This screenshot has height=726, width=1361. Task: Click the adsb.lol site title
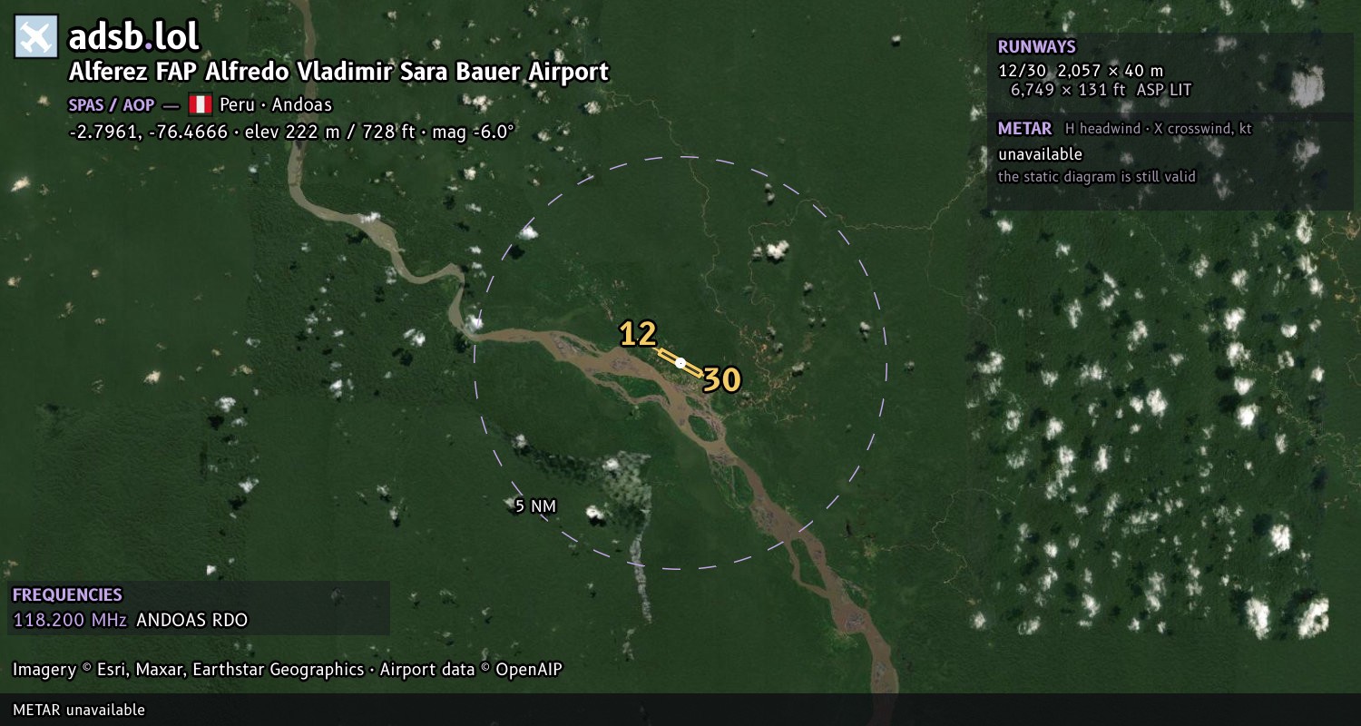133,36
